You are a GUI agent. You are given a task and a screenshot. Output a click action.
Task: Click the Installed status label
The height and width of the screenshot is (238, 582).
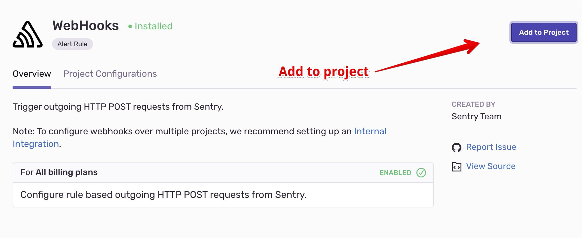coord(153,26)
